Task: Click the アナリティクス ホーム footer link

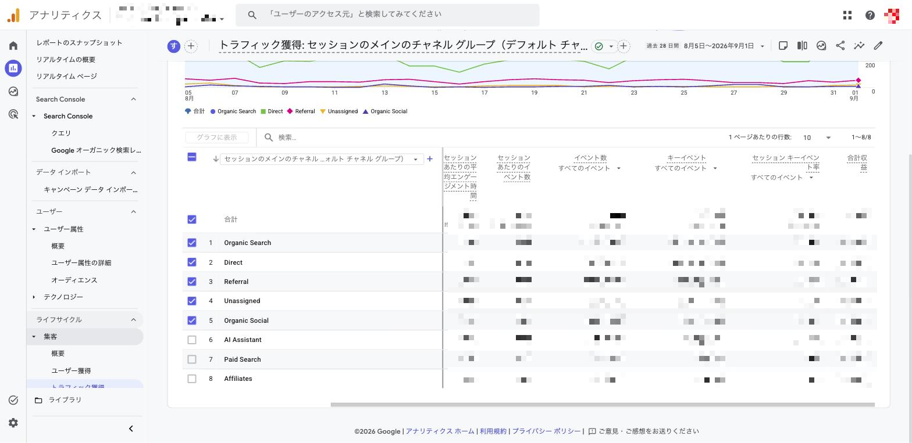Action: point(440,431)
